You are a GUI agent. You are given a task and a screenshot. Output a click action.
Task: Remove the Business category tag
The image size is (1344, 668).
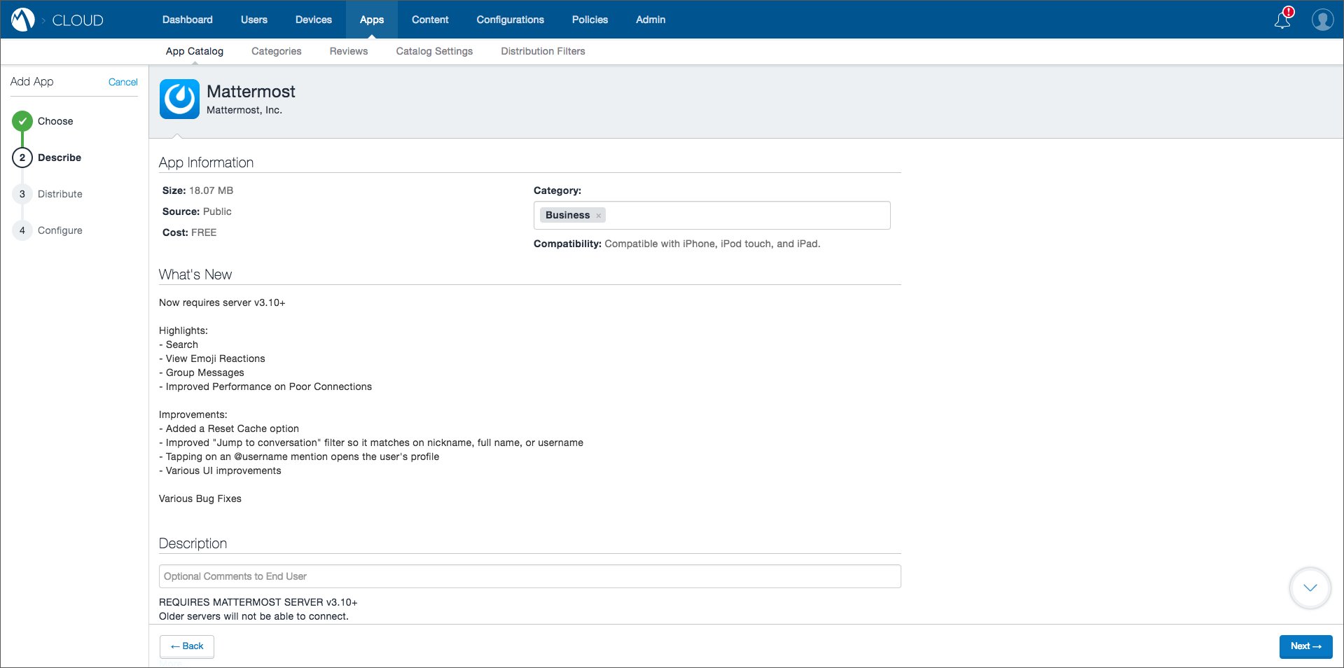coord(599,216)
